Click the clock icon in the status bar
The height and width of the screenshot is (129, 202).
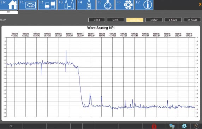196,126
